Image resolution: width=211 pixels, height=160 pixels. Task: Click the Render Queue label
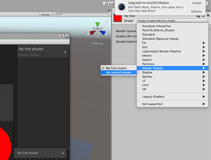pos(126,31)
